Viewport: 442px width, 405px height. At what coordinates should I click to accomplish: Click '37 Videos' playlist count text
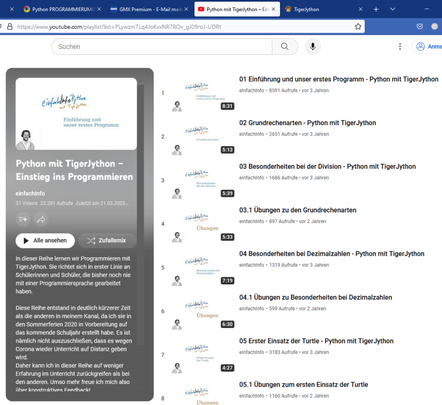point(26,203)
